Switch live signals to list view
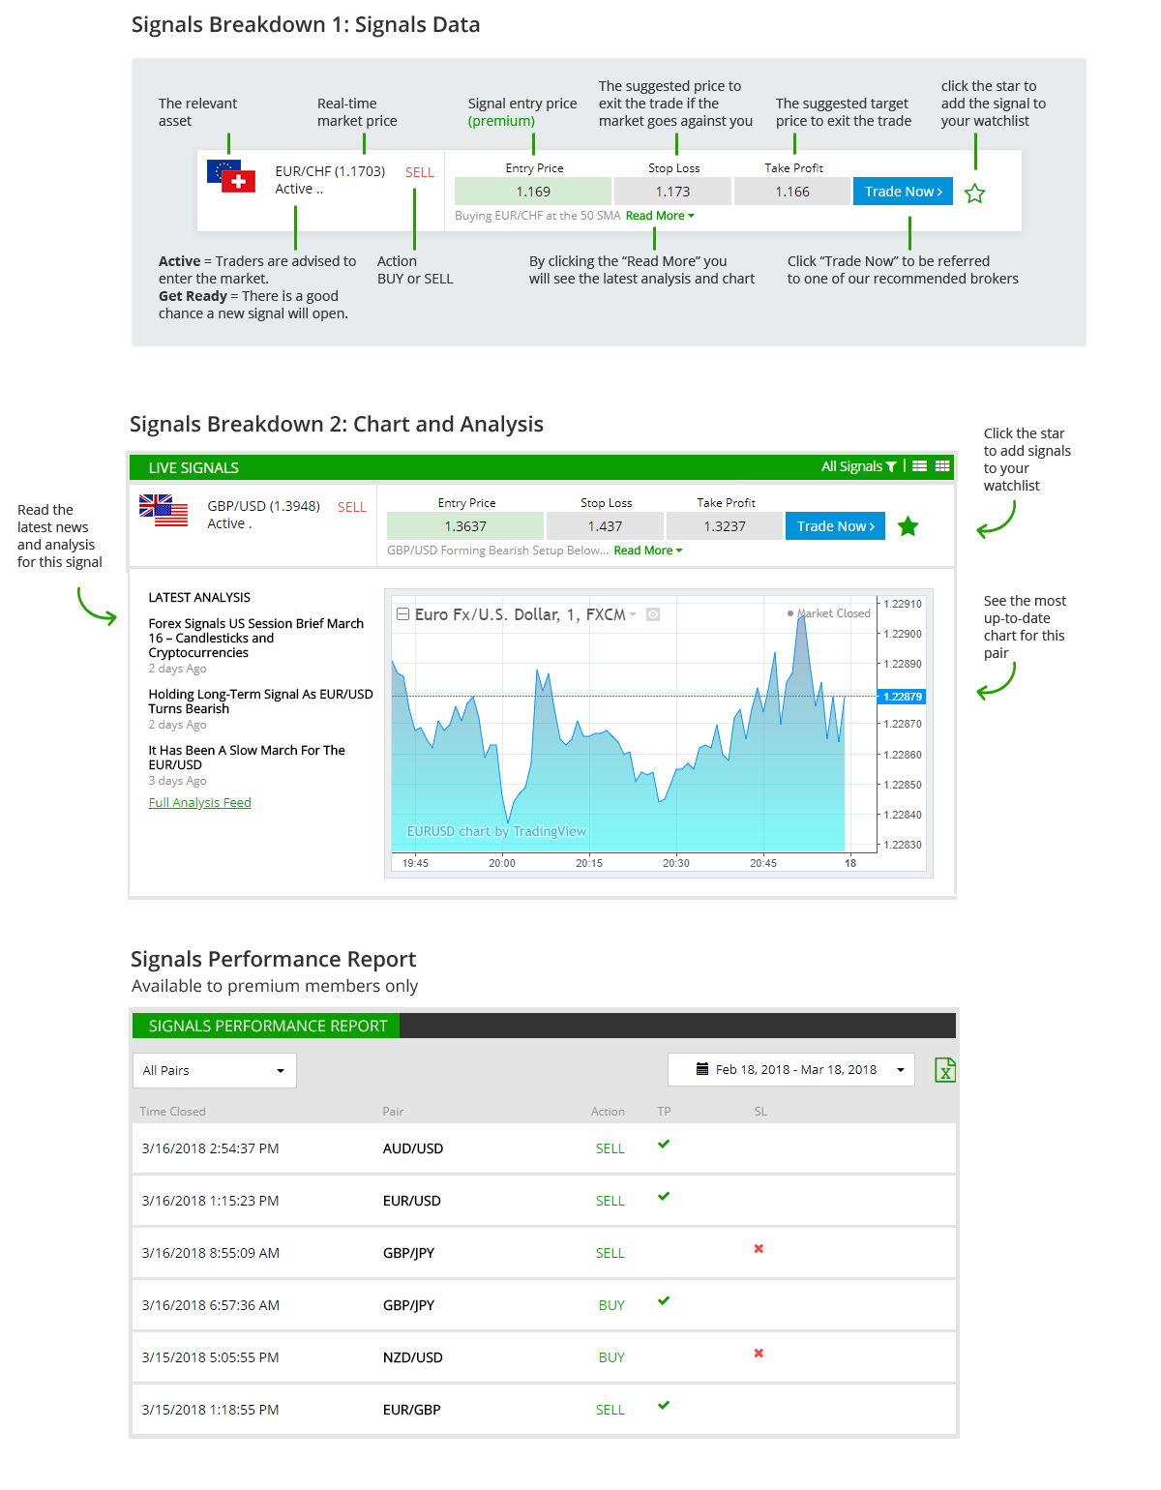 919,466
